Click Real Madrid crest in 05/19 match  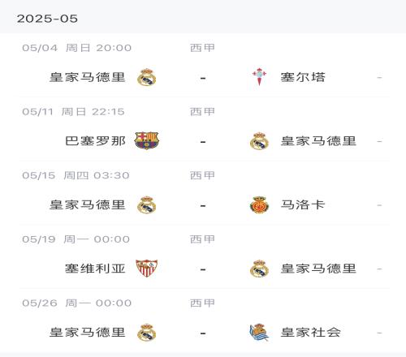[259, 269]
